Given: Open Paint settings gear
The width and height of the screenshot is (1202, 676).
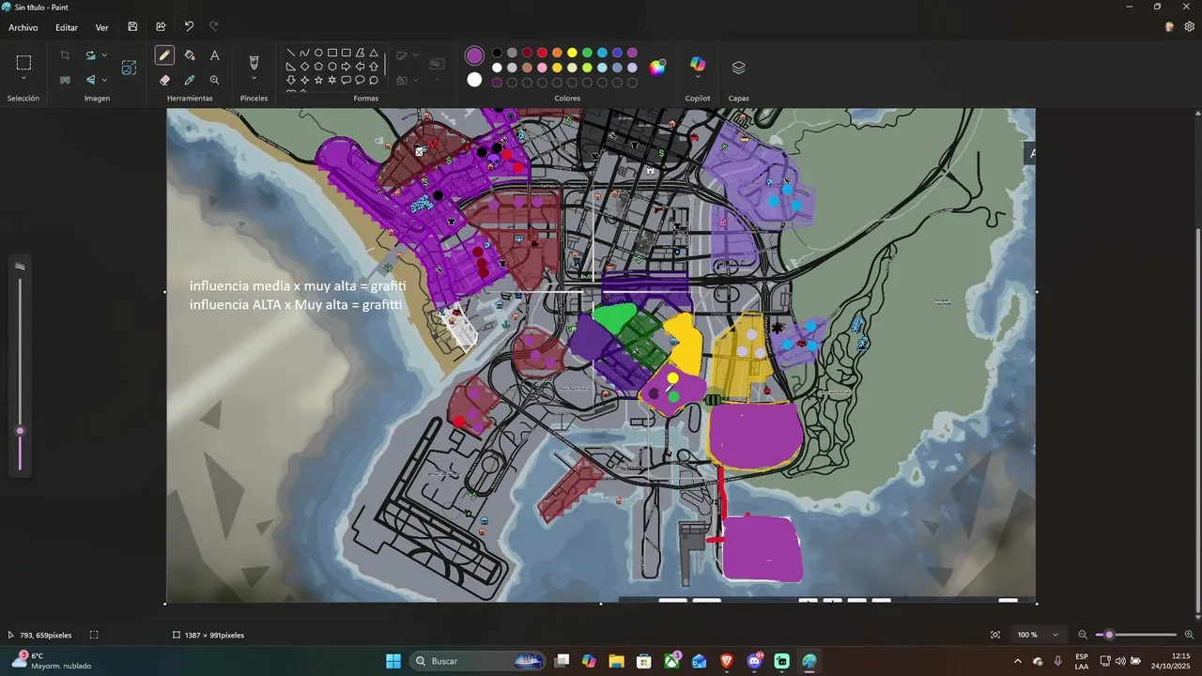Looking at the screenshot, I should coord(1189,27).
